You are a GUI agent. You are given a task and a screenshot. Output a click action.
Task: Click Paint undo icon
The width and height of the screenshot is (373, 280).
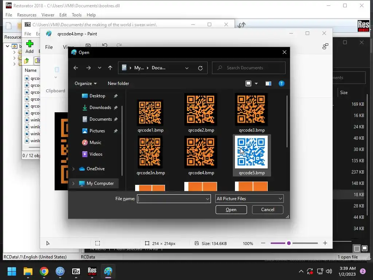tap(105, 45)
